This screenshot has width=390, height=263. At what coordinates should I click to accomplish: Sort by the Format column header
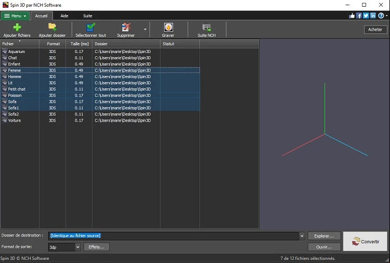52,44
